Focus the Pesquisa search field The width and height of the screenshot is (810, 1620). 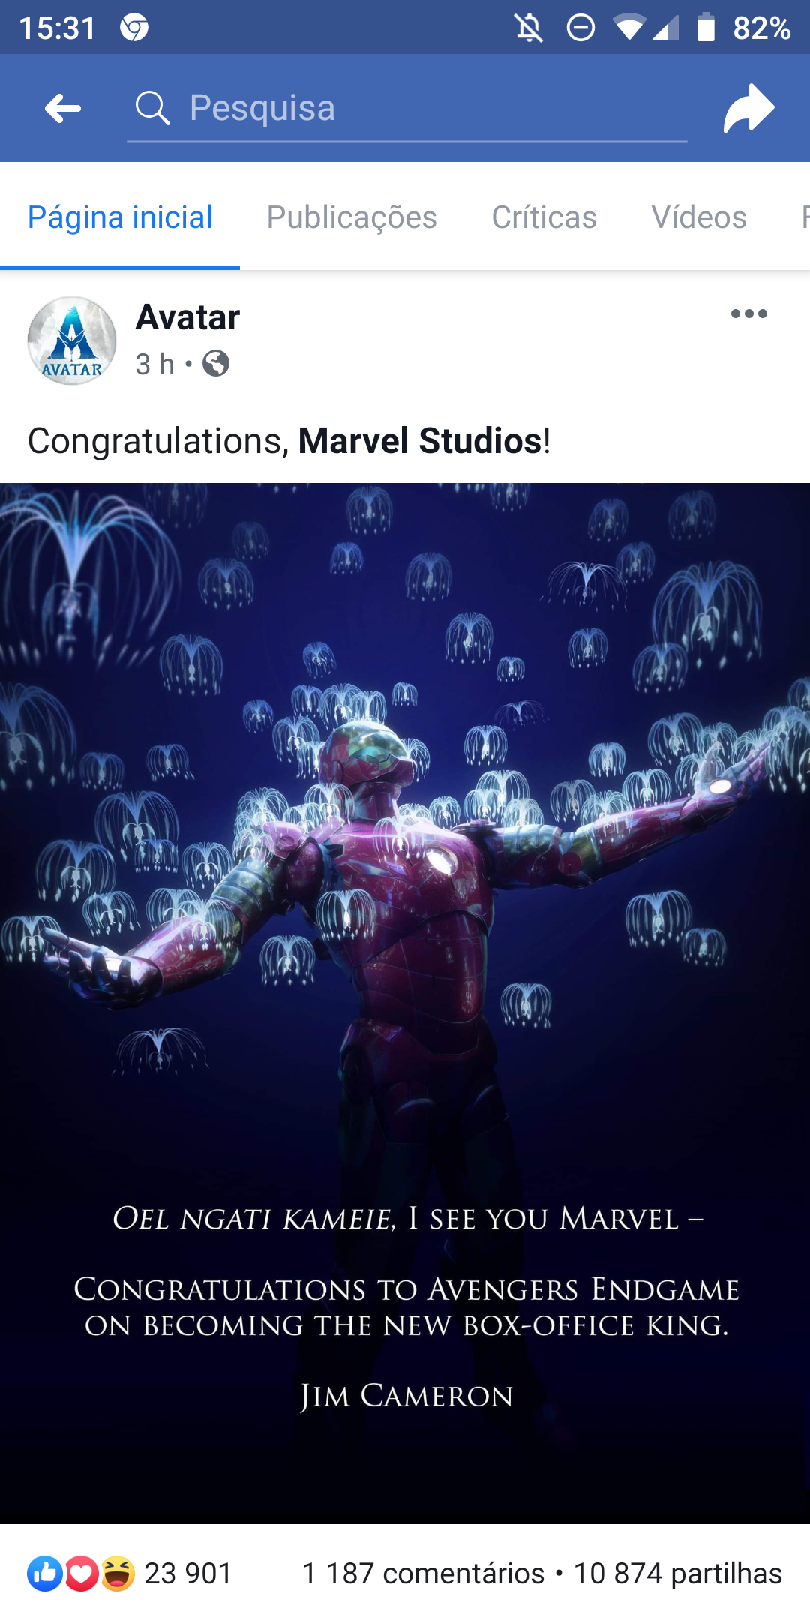(407, 109)
